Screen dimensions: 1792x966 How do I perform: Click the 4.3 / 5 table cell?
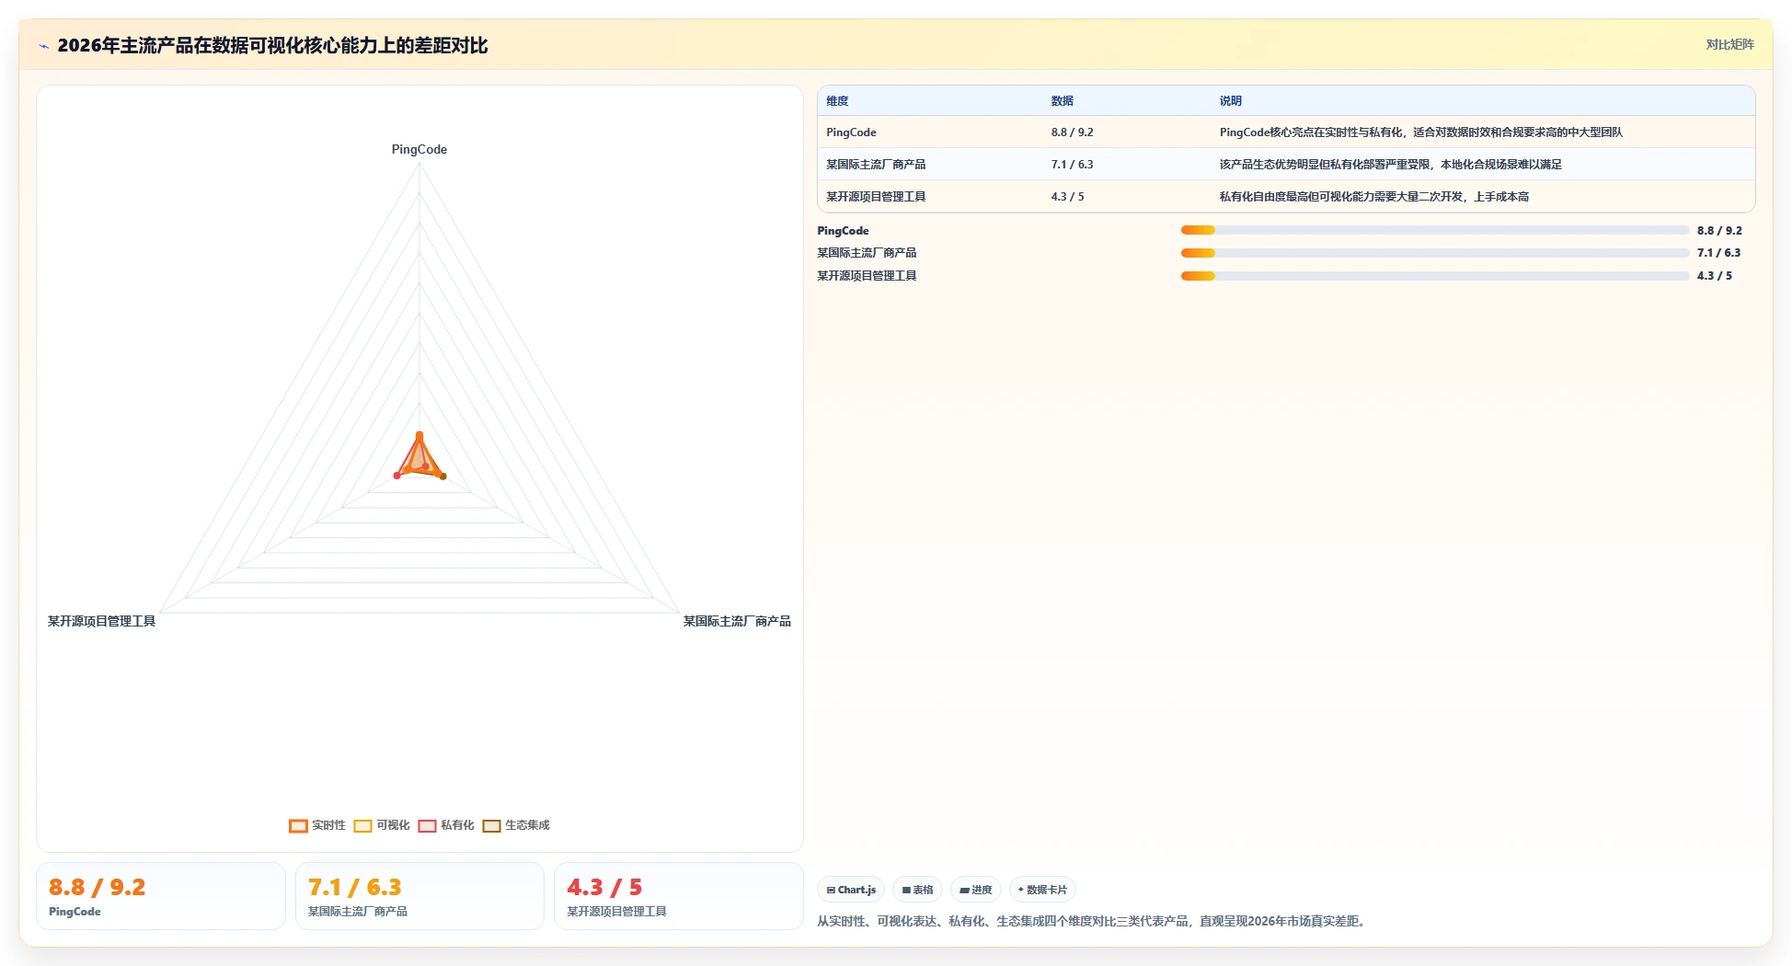point(1068,197)
